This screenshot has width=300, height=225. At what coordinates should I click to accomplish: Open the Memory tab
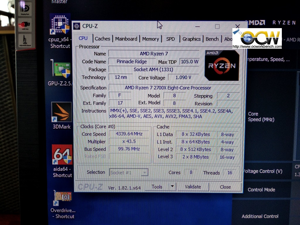click(x=151, y=39)
